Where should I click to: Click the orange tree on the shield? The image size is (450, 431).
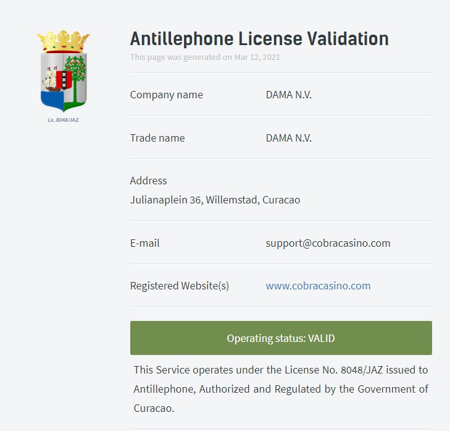pyautogui.click(x=76, y=79)
